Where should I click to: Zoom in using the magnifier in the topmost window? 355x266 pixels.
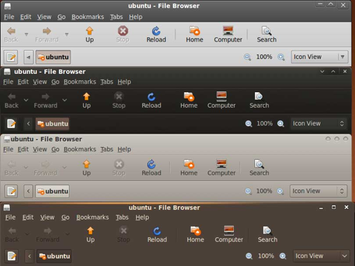click(x=281, y=57)
